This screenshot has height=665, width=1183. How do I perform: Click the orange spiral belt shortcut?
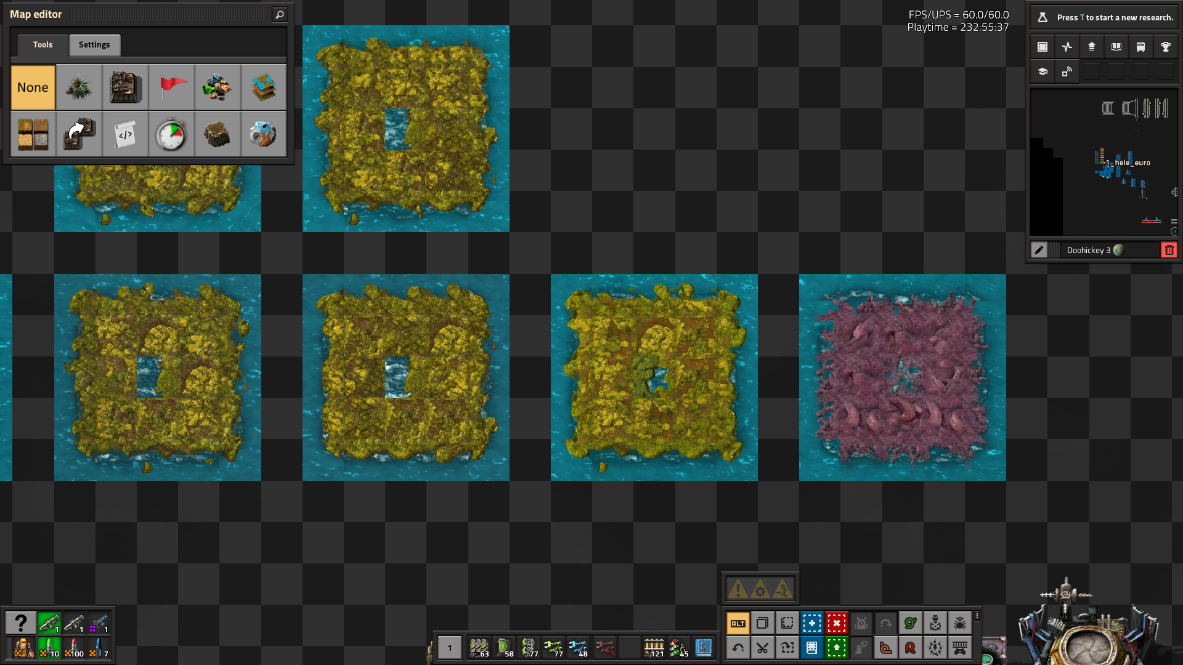886,648
